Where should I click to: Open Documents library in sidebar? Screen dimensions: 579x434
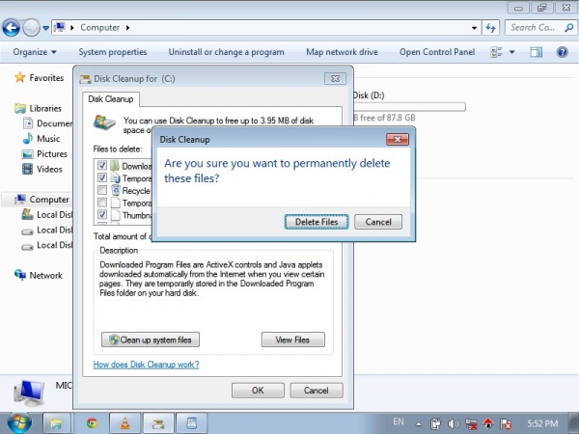[54, 123]
